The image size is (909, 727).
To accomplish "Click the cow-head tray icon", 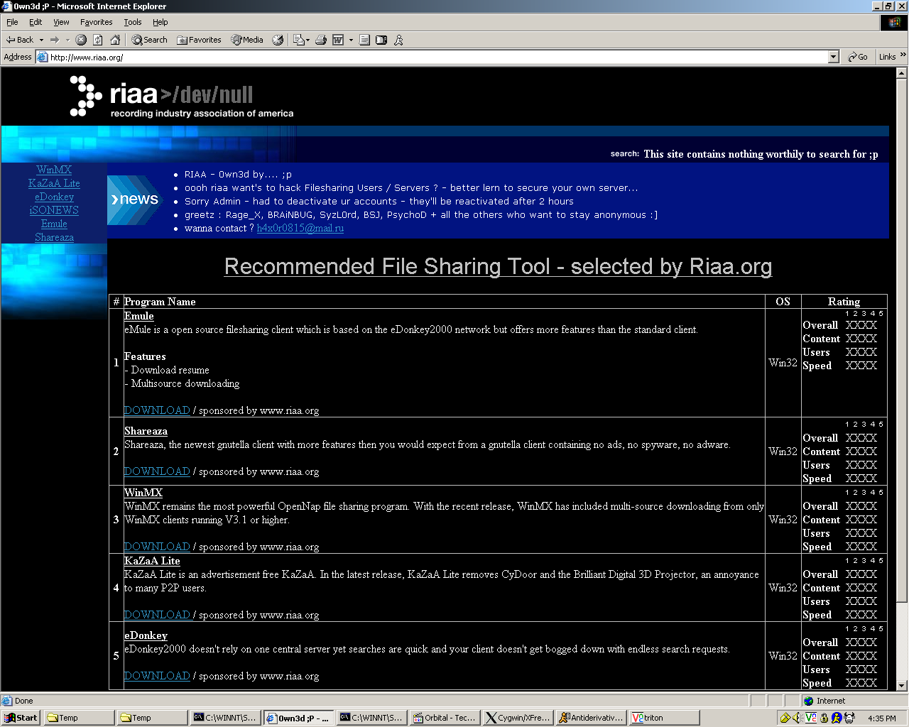I will click(849, 718).
